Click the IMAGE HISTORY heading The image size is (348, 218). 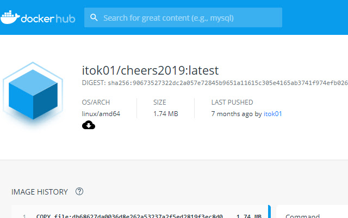(x=40, y=192)
